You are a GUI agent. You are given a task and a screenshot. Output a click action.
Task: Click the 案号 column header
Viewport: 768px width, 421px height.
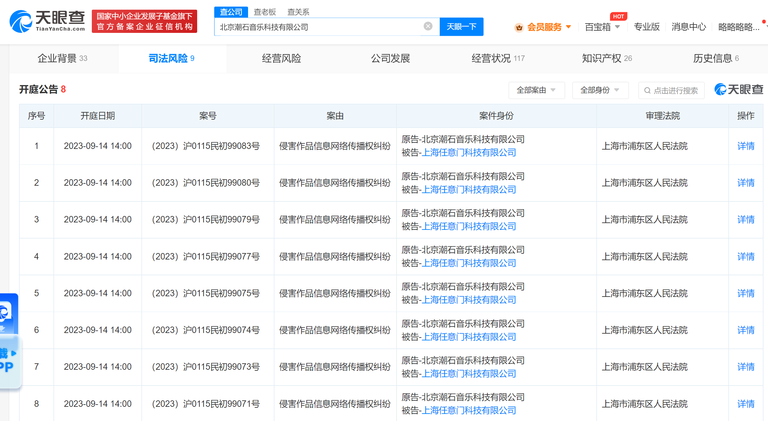208,116
